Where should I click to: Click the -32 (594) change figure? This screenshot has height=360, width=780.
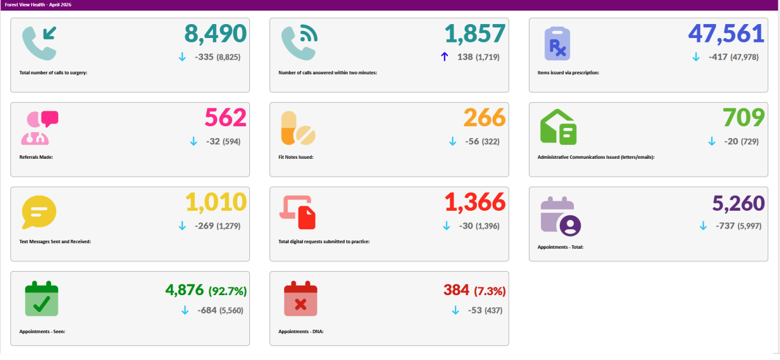(224, 141)
